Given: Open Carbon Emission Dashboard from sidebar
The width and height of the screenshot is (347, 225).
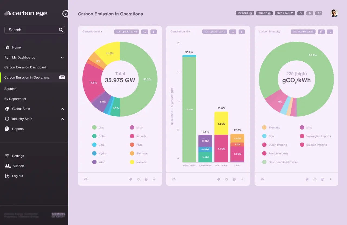Looking at the screenshot, I should pyautogui.click(x=25, y=67).
